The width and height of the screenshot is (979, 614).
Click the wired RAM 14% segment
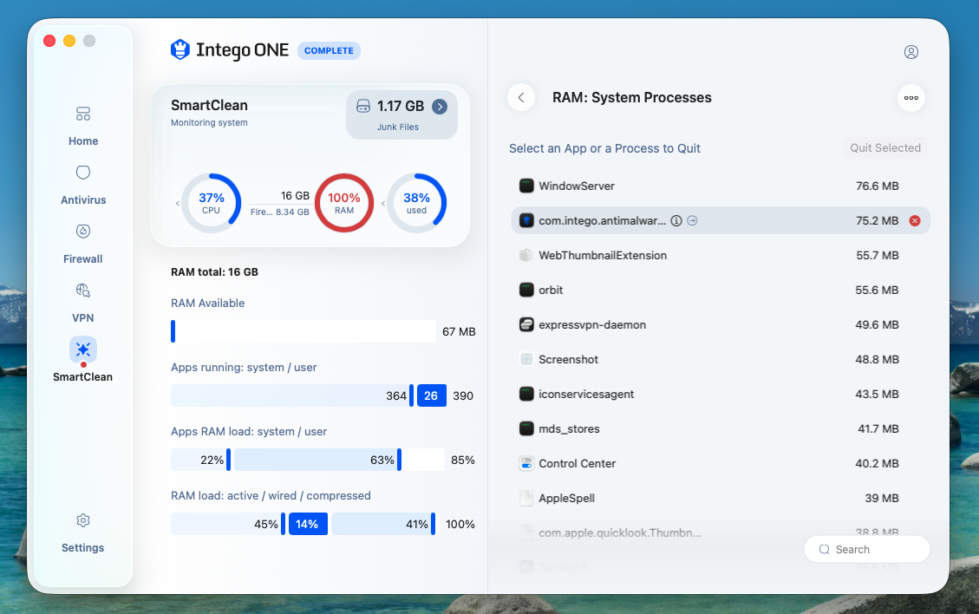pos(308,524)
